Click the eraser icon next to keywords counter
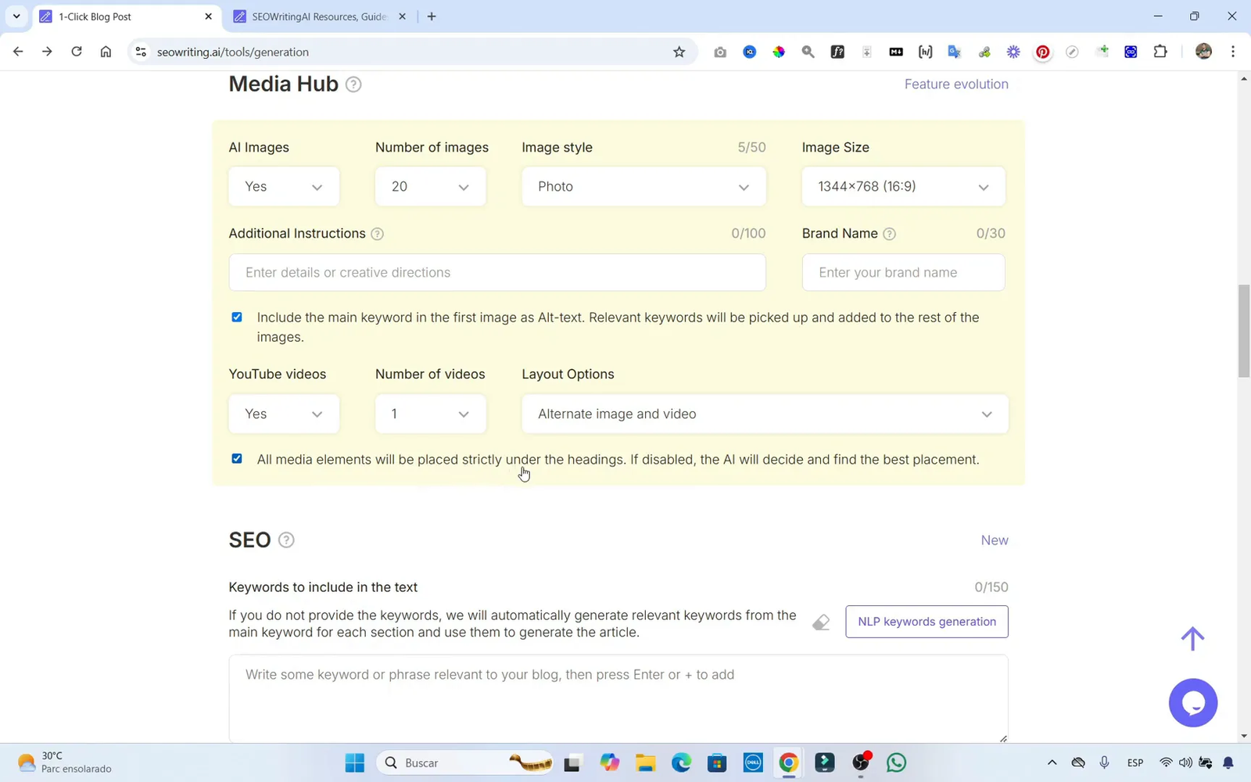 coord(820,622)
